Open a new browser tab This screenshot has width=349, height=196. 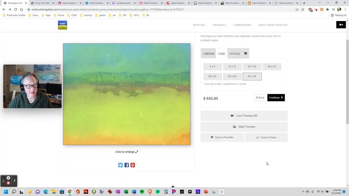pyautogui.click(x=304, y=3)
